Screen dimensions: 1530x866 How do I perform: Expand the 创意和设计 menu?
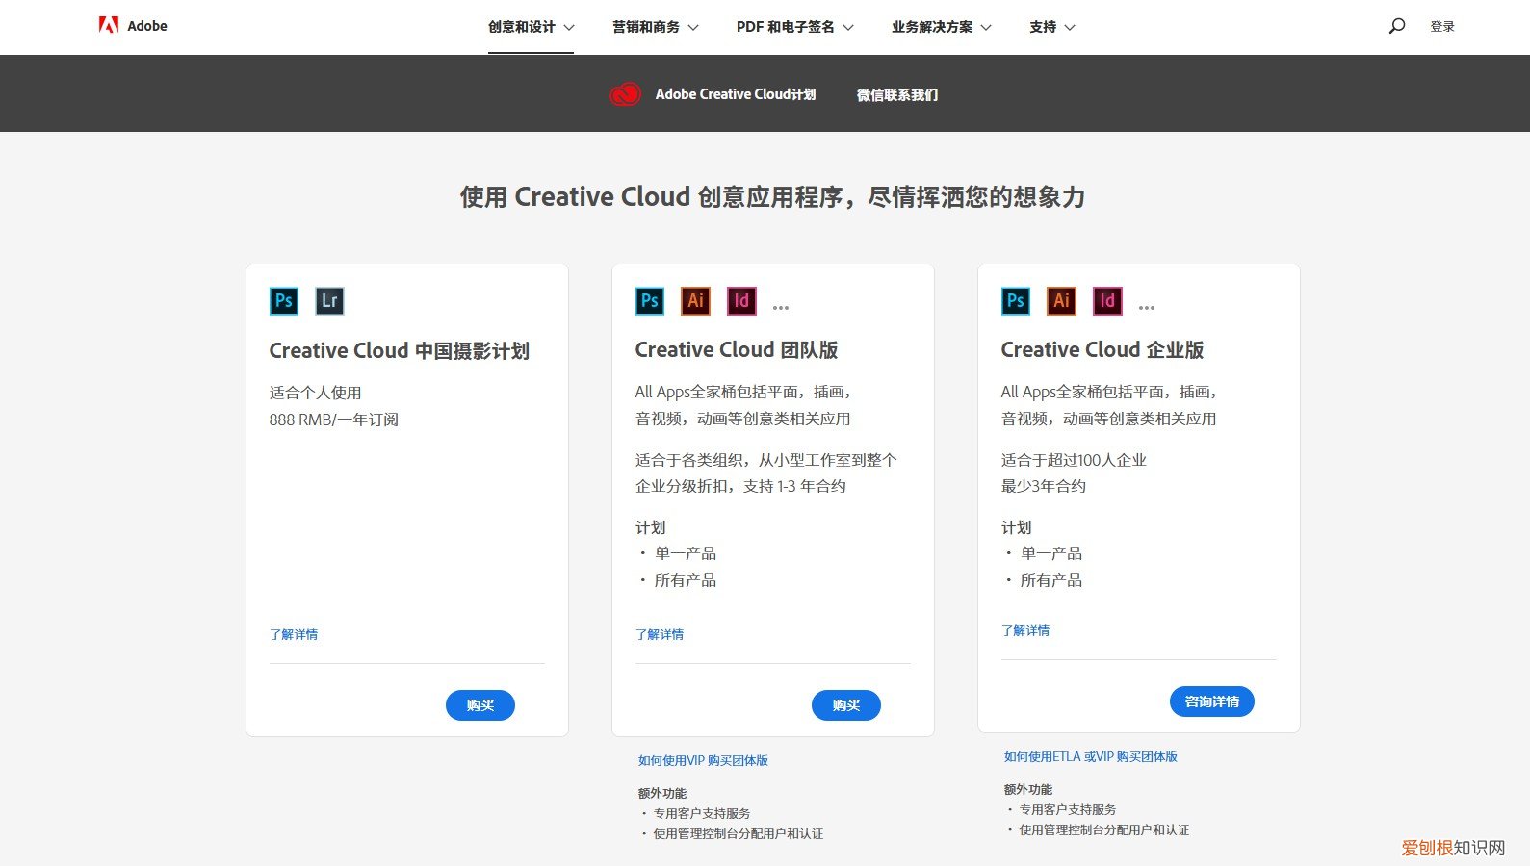tap(531, 27)
